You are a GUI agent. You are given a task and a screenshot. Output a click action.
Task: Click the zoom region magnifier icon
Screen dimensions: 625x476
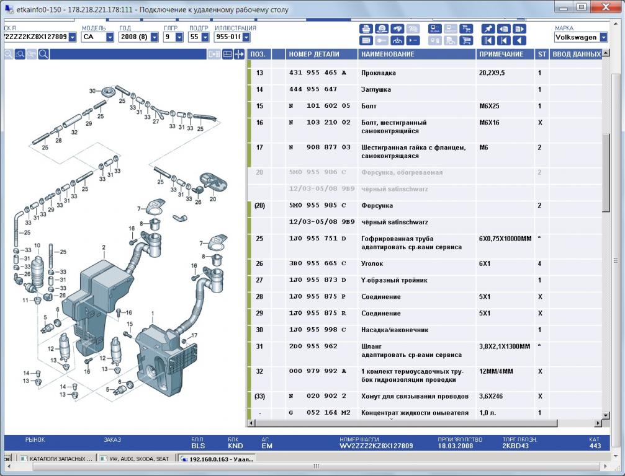click(20, 54)
